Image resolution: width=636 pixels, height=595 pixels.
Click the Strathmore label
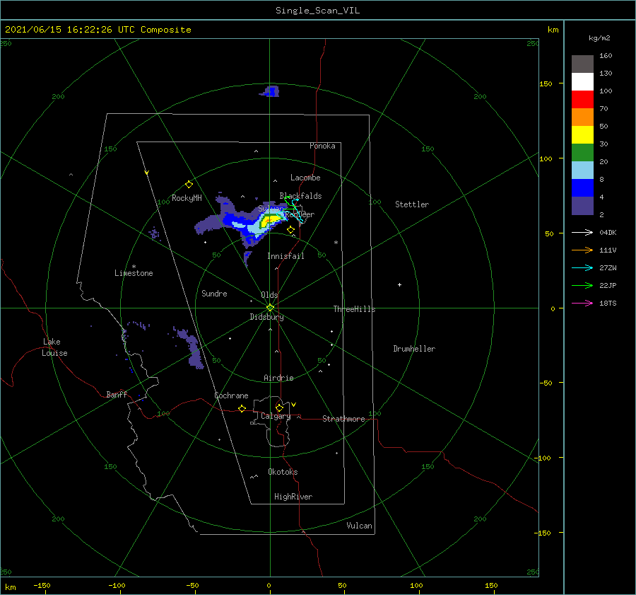click(343, 419)
